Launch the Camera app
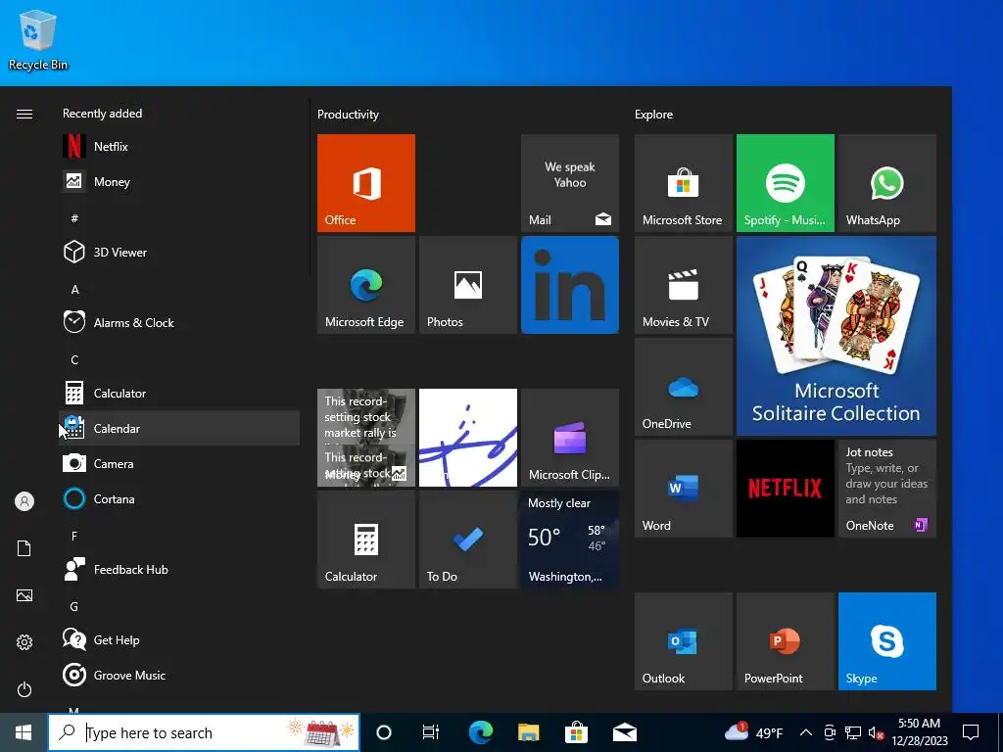The height and width of the screenshot is (752, 1003). (179, 463)
